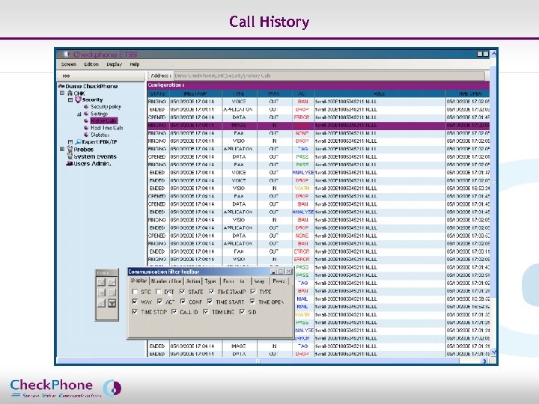Click the STATE column header
The image size is (539, 404).
(x=158, y=94)
